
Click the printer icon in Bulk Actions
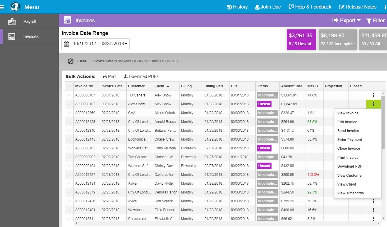tap(105, 76)
